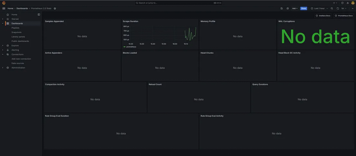Click the refresh dashboard icon

(338, 8)
